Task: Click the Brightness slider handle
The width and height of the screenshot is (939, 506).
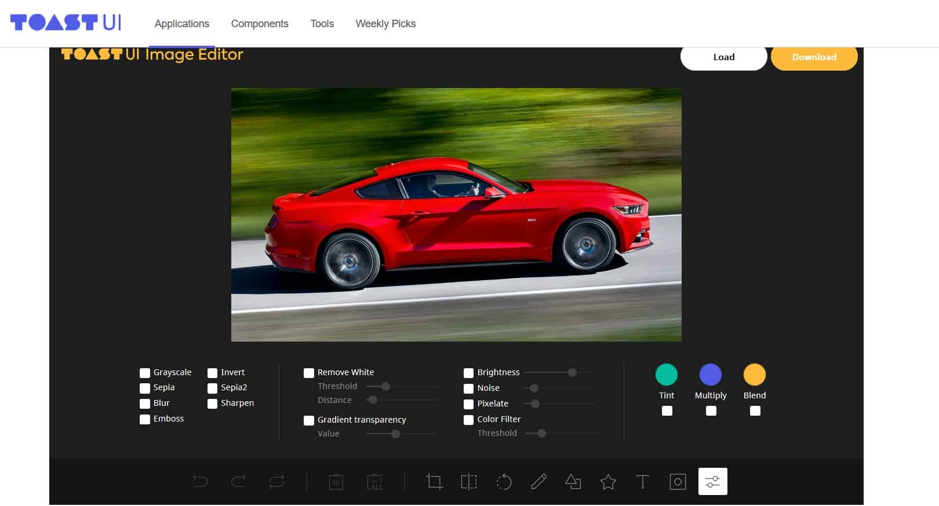Action: click(x=572, y=372)
